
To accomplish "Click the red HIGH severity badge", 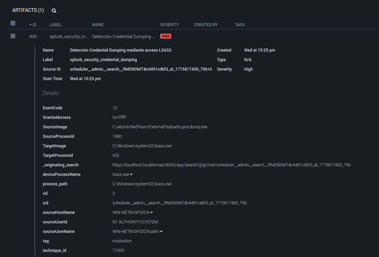I will coord(166,36).
